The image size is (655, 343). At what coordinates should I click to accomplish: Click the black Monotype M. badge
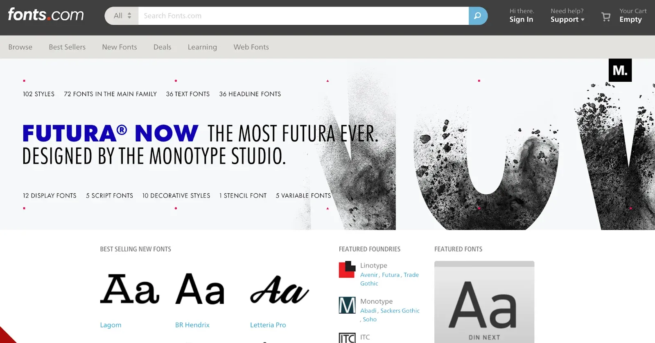pos(620,70)
